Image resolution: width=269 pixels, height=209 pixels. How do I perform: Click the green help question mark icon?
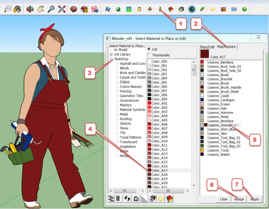pyautogui.click(x=244, y=9)
